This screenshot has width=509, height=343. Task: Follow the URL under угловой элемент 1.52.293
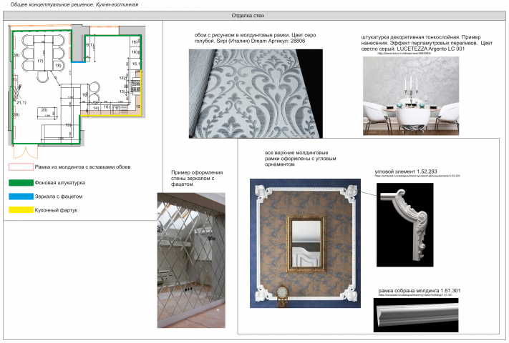[417, 176]
